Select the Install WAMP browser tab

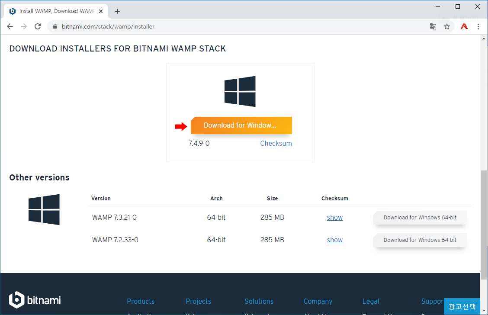56,11
